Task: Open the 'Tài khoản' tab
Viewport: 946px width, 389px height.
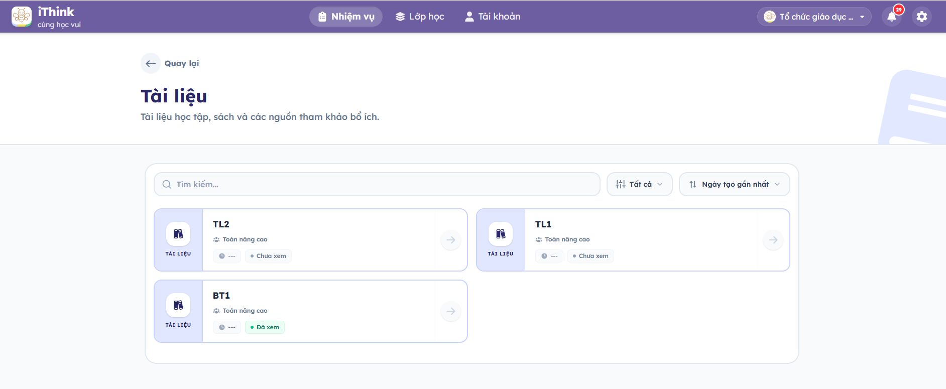Action: click(x=493, y=17)
